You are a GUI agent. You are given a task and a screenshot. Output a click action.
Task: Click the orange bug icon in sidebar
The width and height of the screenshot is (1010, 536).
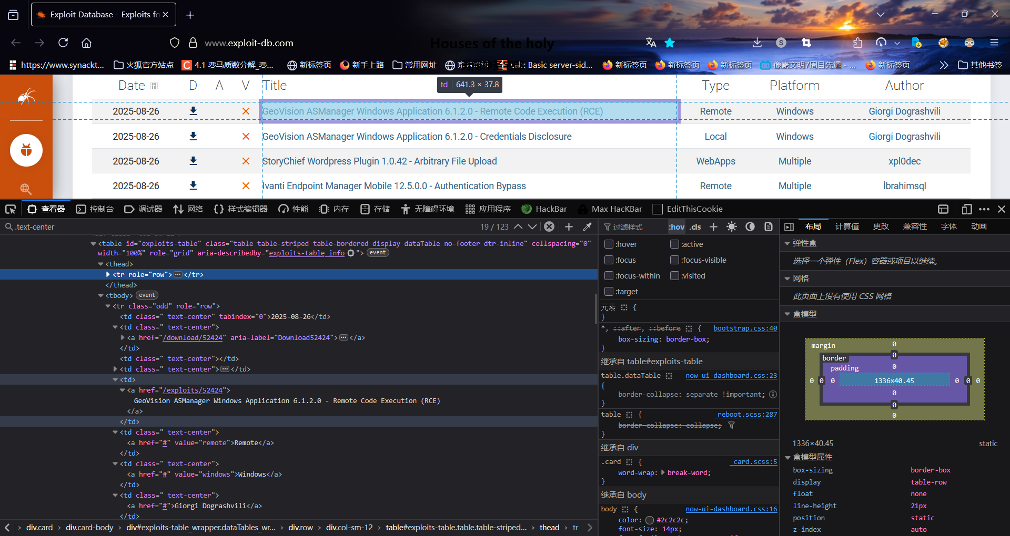click(26, 150)
